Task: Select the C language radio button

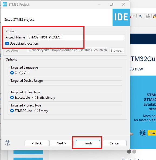Action: click(12, 73)
